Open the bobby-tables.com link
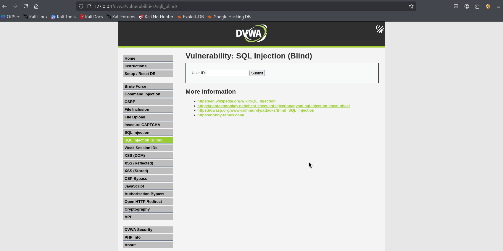503x251 pixels. (221, 115)
